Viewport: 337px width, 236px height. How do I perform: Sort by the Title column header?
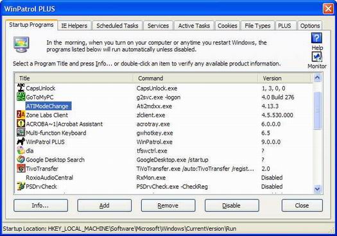(x=74, y=78)
